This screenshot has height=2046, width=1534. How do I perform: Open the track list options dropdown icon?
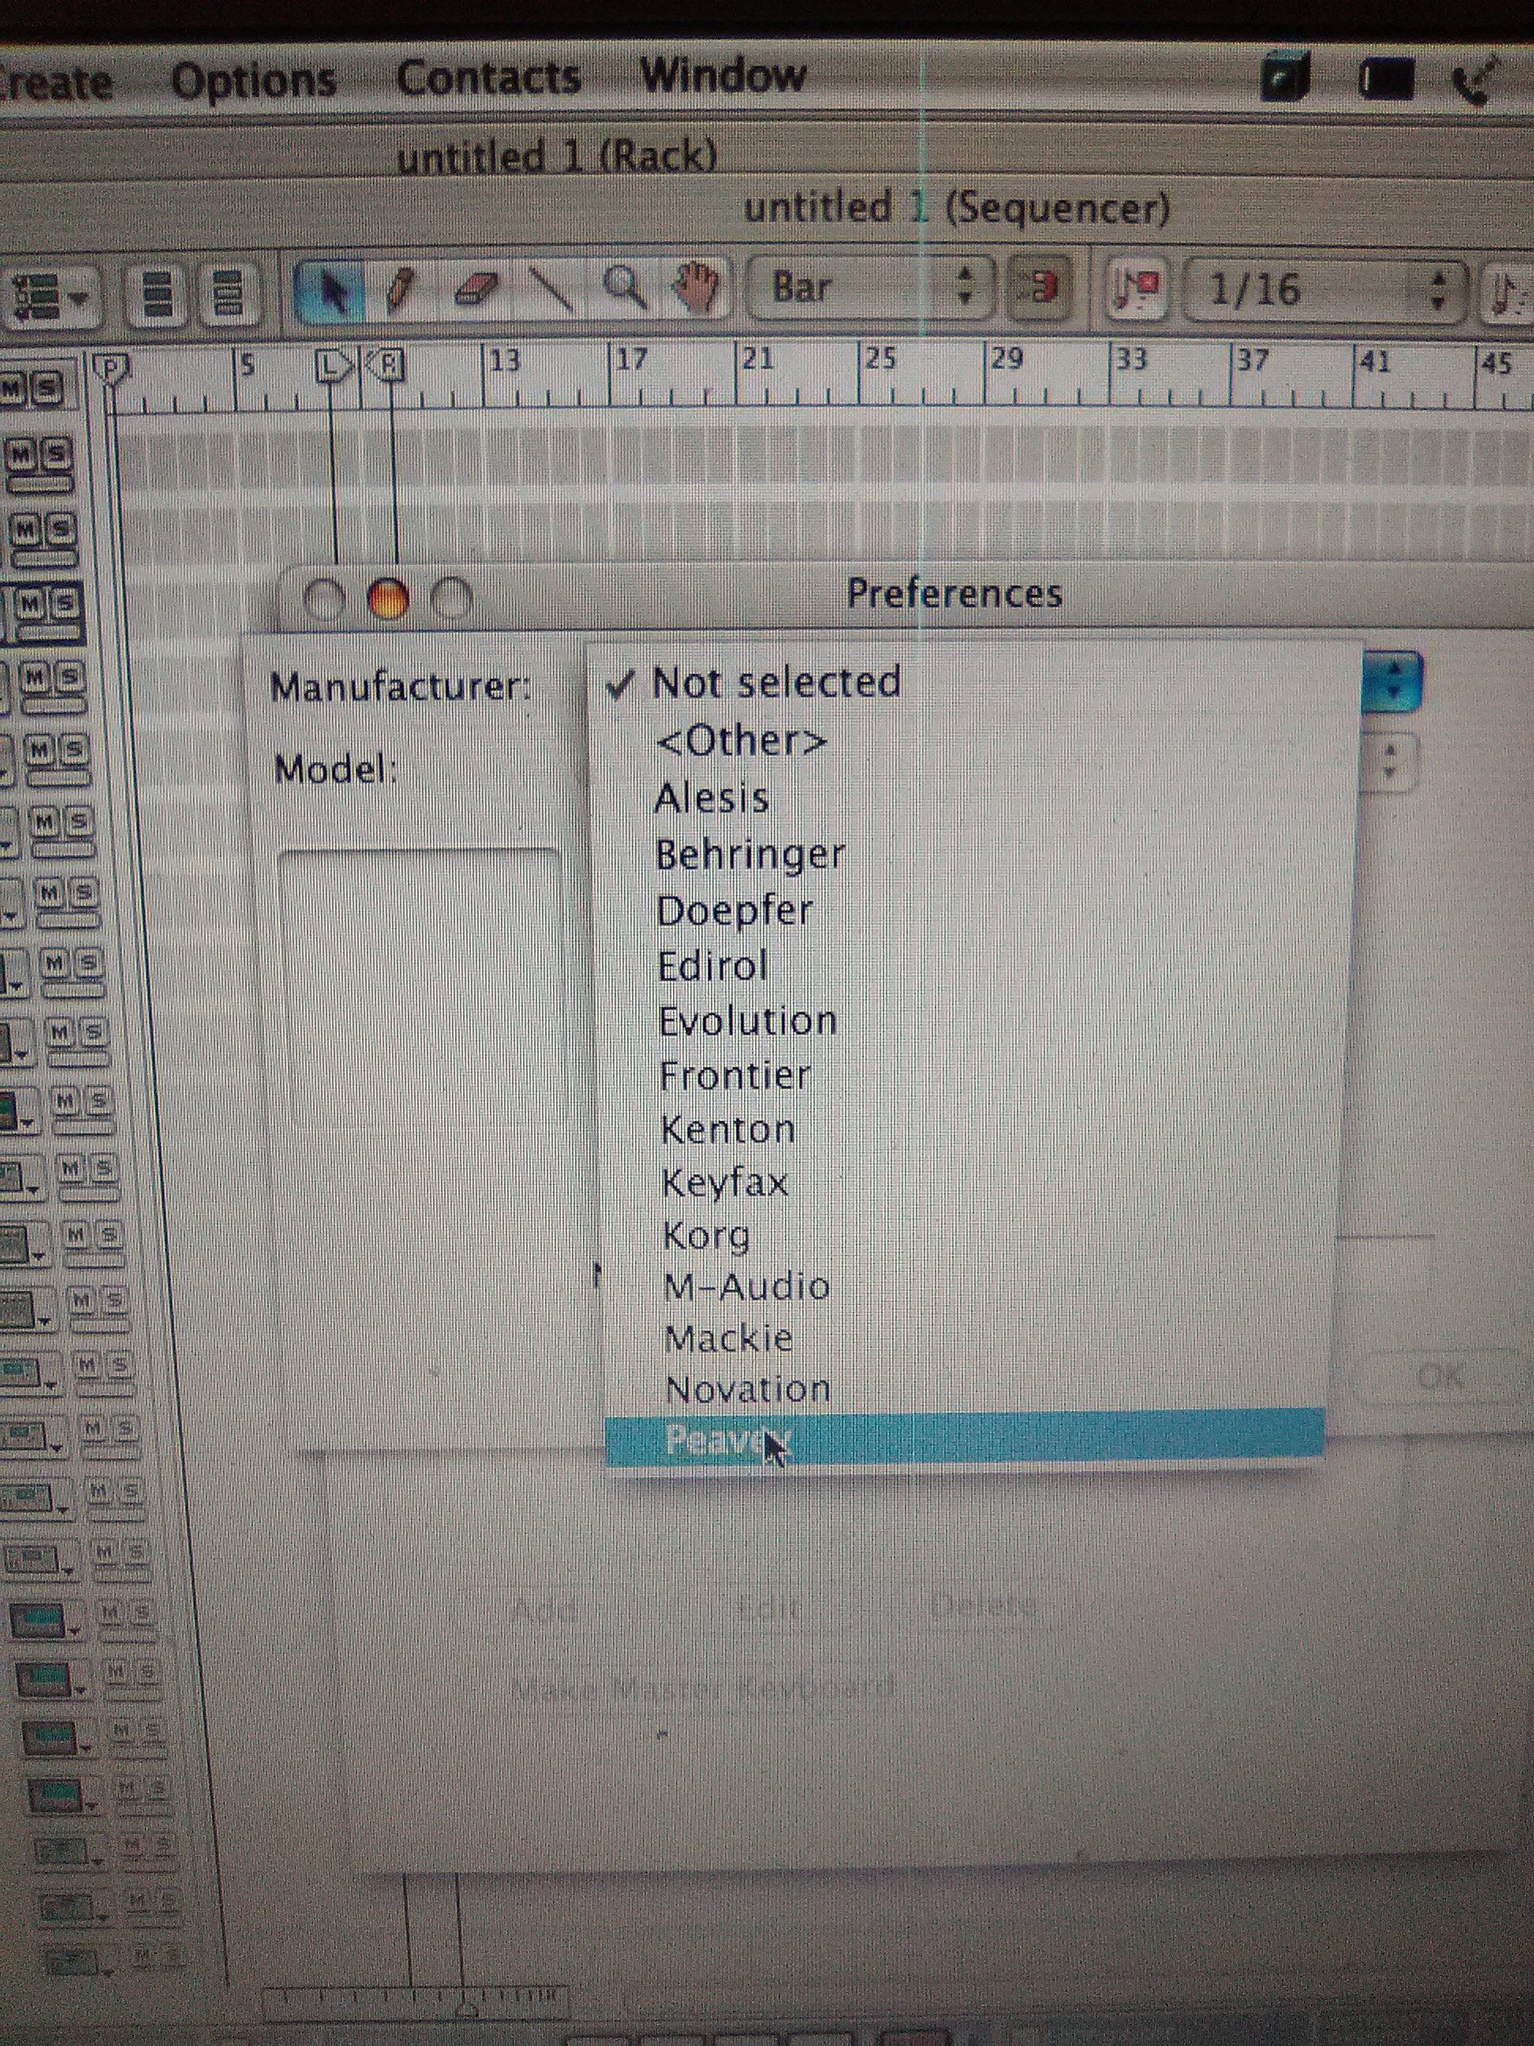47,296
